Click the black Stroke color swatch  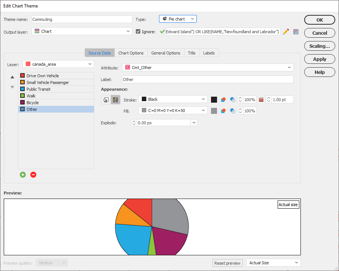(214, 100)
